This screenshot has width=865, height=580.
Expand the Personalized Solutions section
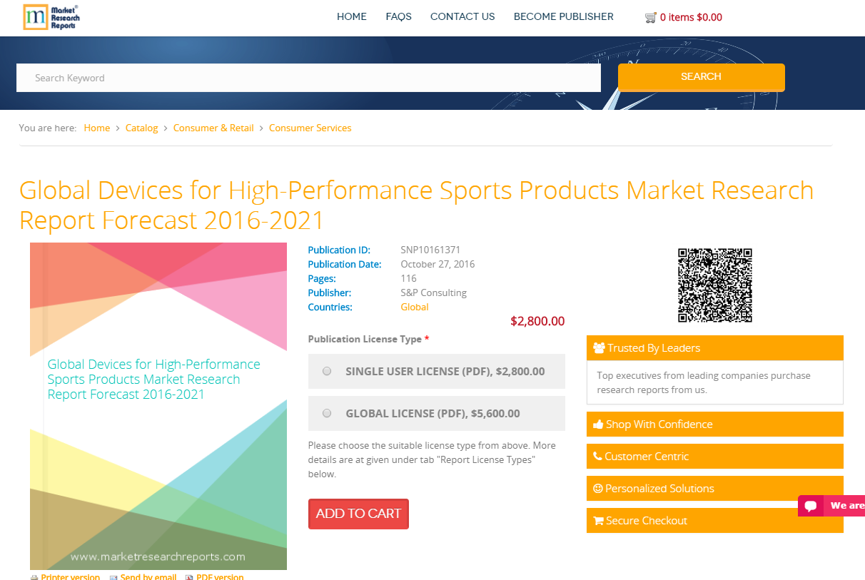(x=715, y=489)
